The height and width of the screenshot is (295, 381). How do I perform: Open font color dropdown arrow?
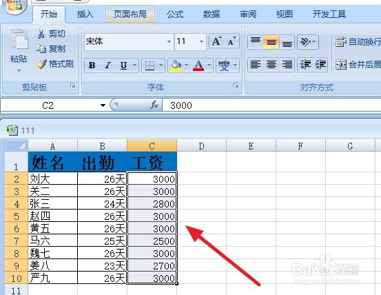pyautogui.click(x=209, y=65)
